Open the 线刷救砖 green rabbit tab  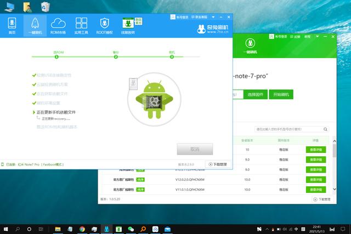point(128,26)
